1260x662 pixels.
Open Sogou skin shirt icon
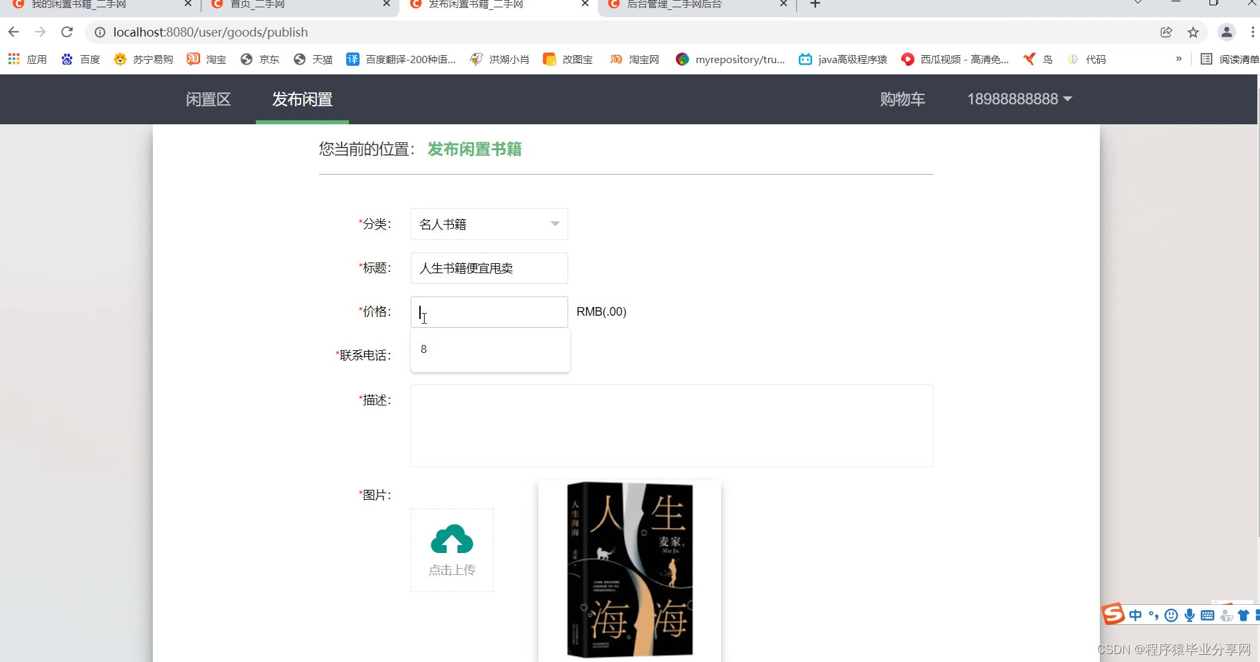[x=1243, y=615]
